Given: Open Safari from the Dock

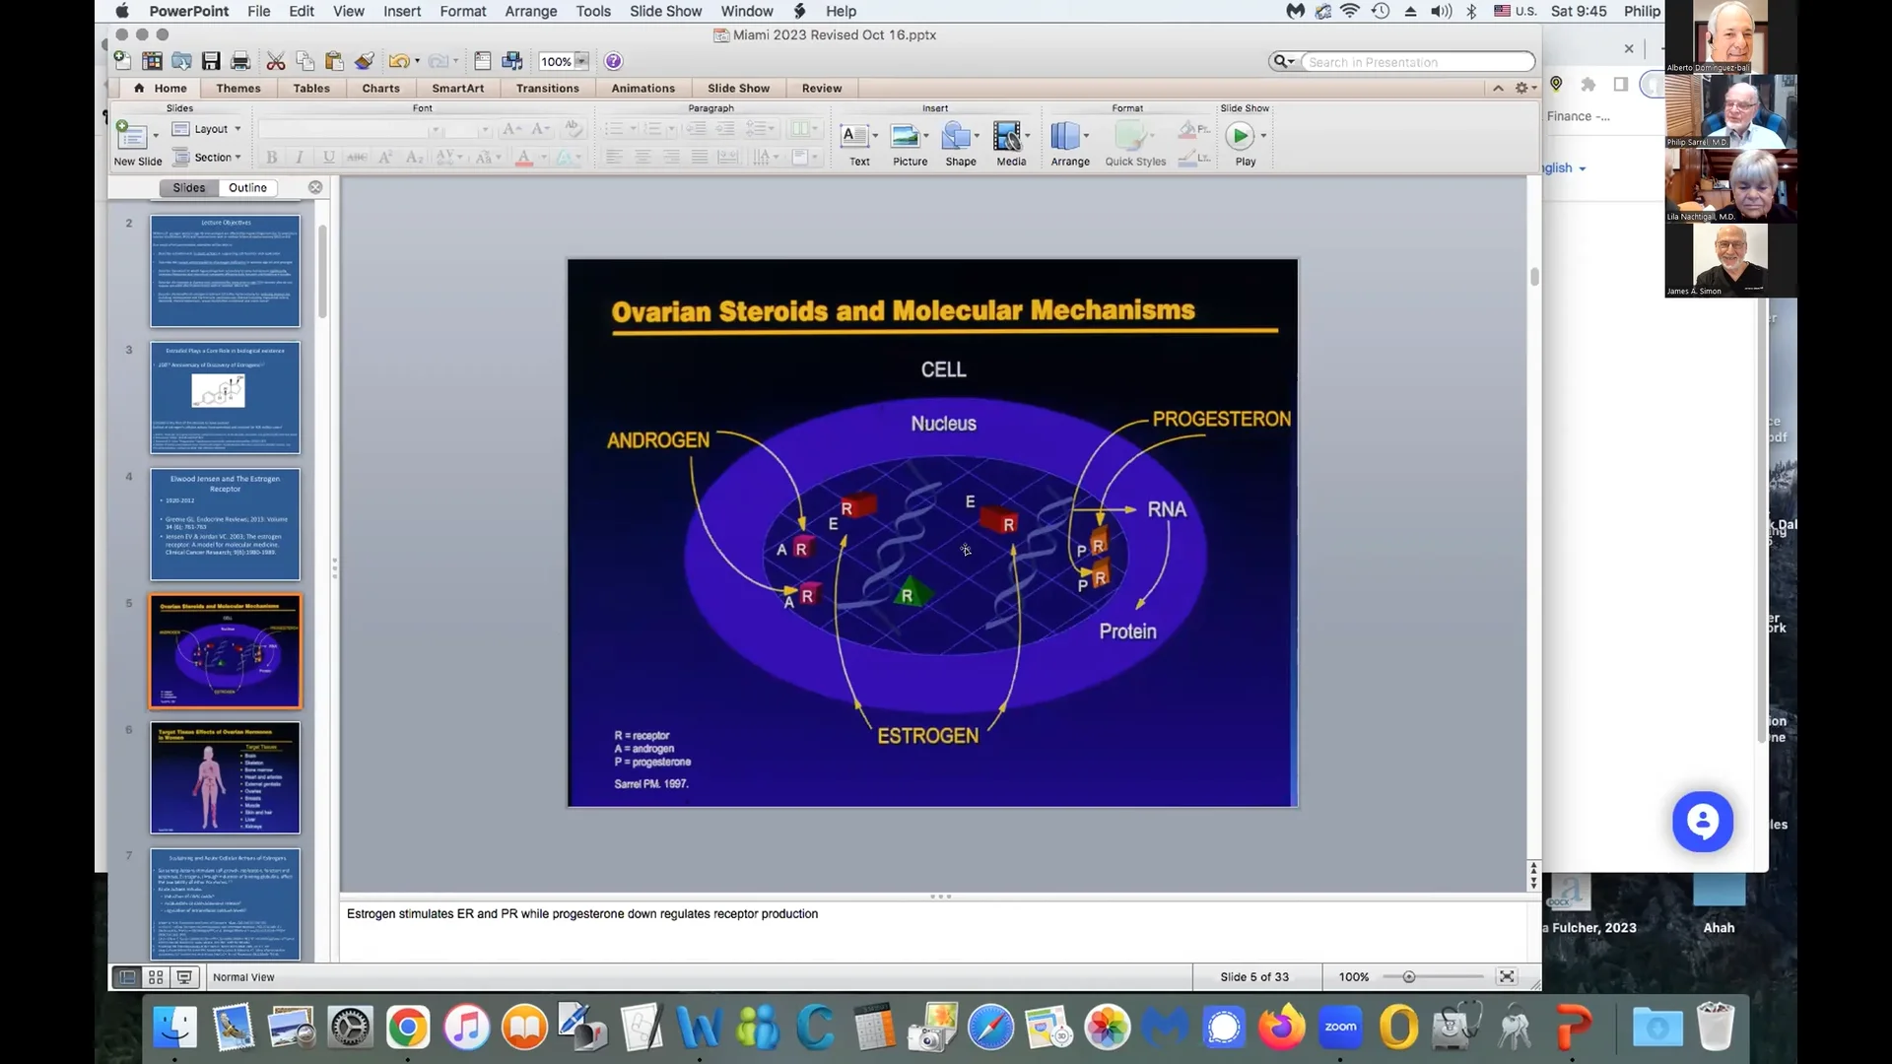Looking at the screenshot, I should (x=990, y=1028).
